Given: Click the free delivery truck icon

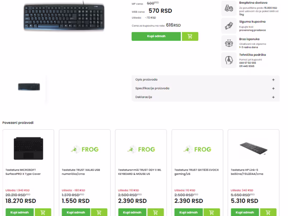Looking at the screenshot, I should point(229,9).
